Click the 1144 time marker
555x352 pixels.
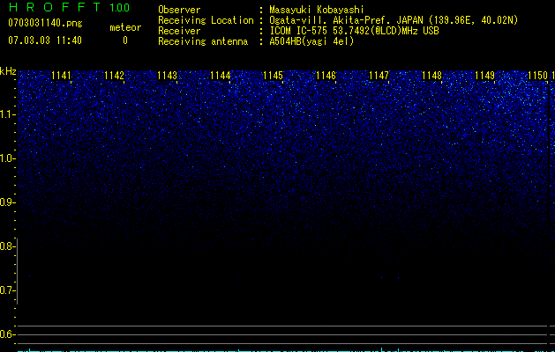click(x=221, y=76)
